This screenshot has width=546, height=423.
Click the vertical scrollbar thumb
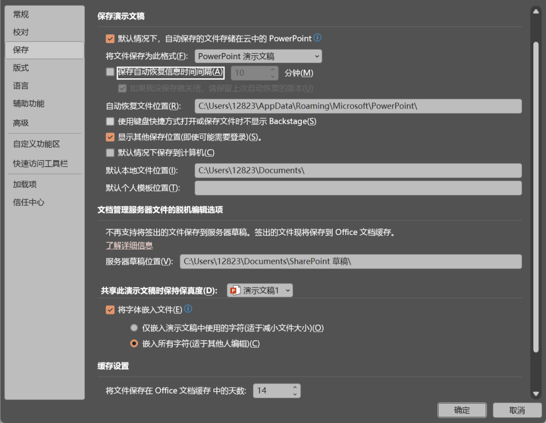coord(536,197)
